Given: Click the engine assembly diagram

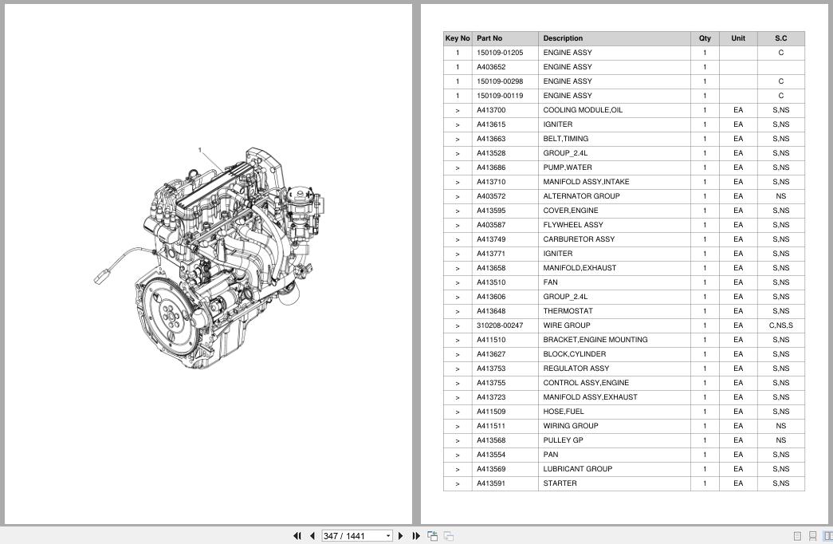Looking at the screenshot, I should tap(210, 259).
